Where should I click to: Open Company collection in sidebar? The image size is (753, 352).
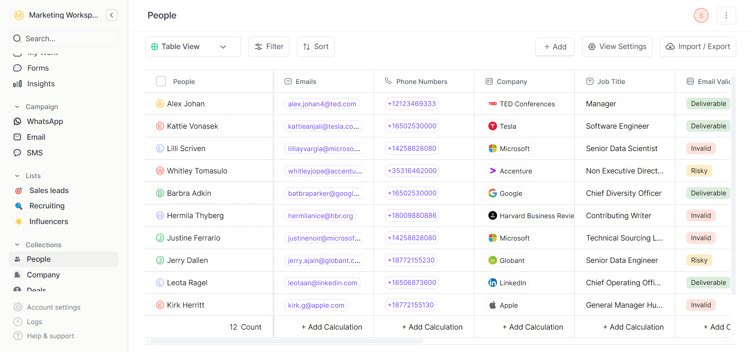click(x=43, y=275)
